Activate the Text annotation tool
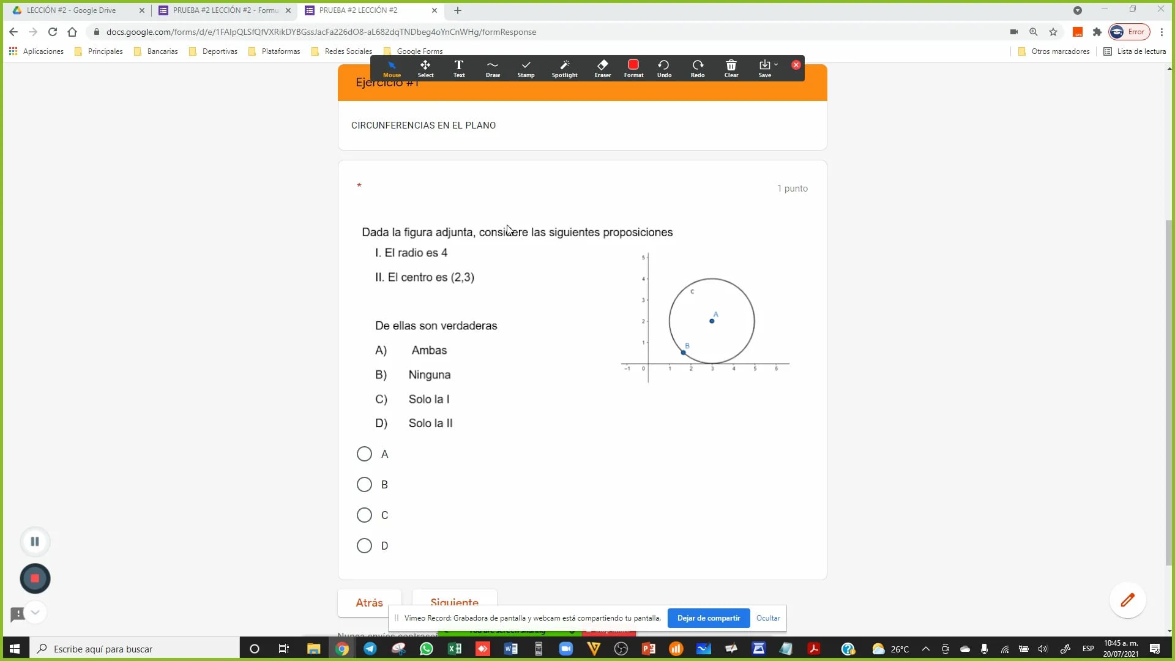 458,69
